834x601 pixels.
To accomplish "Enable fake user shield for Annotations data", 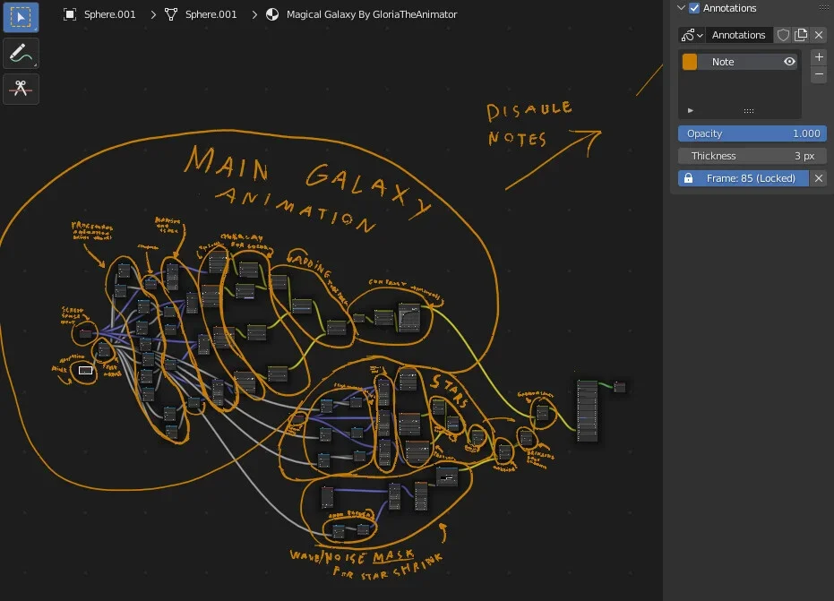I will (x=784, y=35).
